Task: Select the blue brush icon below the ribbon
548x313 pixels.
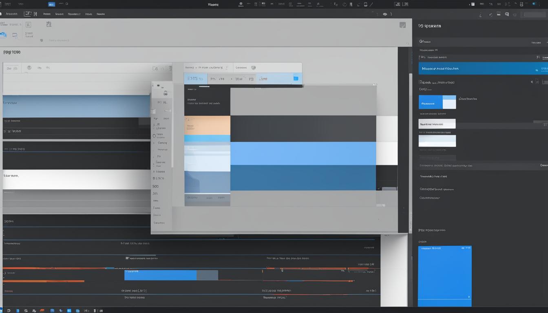Action: click(x=4, y=35)
